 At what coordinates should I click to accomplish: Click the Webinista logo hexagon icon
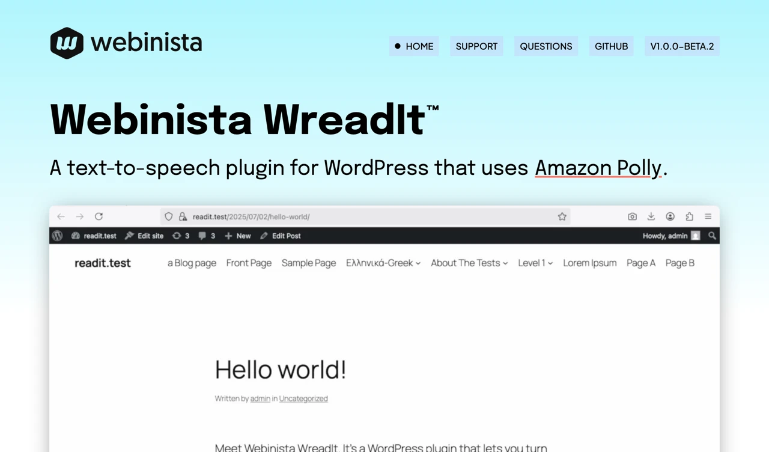[67, 43]
